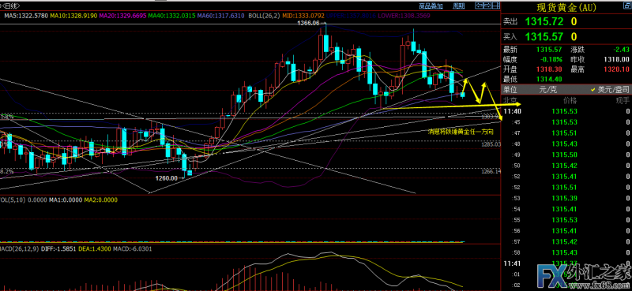
Task: Select the :57 tick price 1315.42
Action: click(x=564, y=241)
